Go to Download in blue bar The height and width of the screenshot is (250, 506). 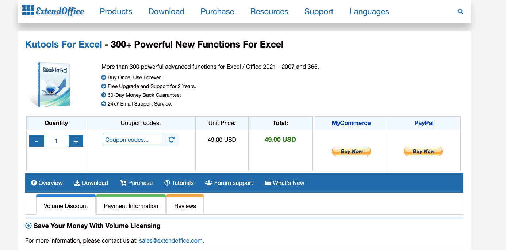(91, 183)
